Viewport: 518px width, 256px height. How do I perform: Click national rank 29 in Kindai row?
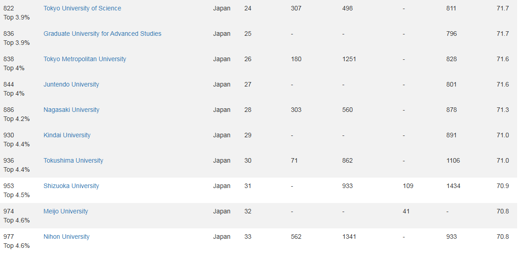(x=248, y=135)
